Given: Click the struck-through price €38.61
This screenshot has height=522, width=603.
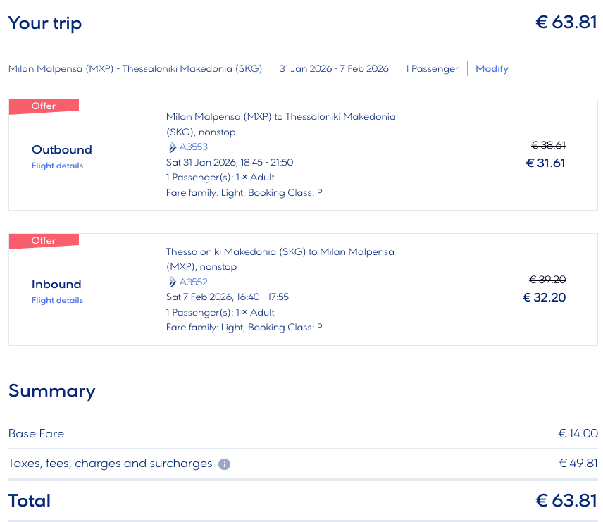Looking at the screenshot, I should point(548,145).
